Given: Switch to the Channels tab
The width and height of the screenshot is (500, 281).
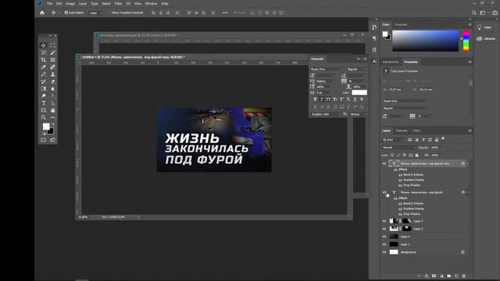Looking at the screenshot, I should tap(402, 130).
